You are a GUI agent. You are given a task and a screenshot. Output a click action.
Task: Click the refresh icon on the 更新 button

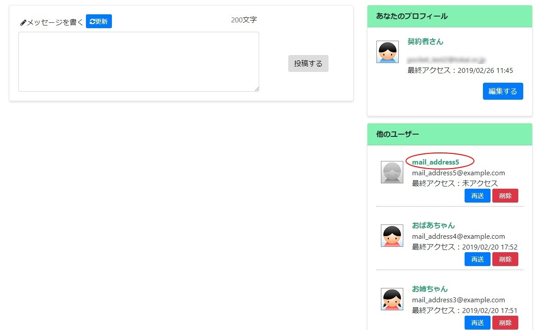[x=91, y=21]
